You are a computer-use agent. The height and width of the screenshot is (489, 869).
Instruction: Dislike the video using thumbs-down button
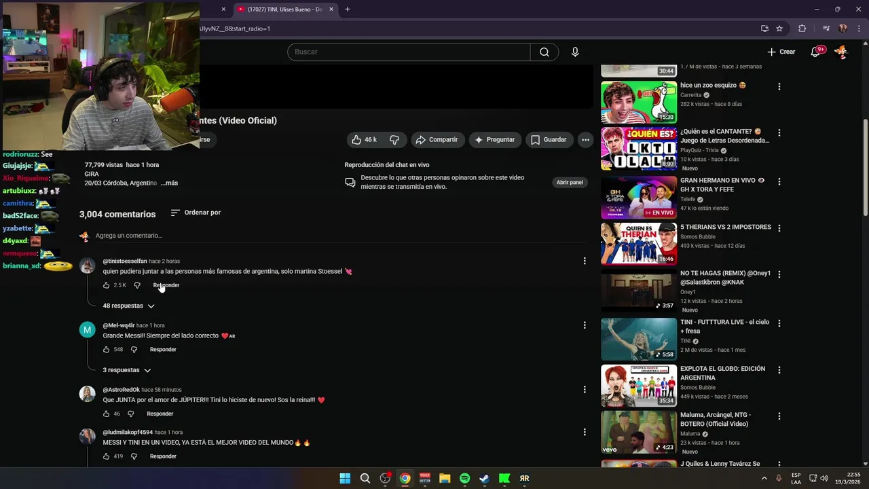click(394, 140)
